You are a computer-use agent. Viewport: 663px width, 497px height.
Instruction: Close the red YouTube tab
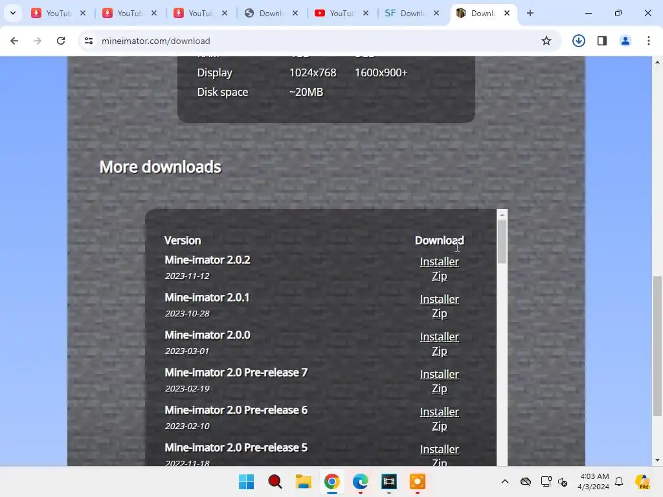click(x=366, y=13)
